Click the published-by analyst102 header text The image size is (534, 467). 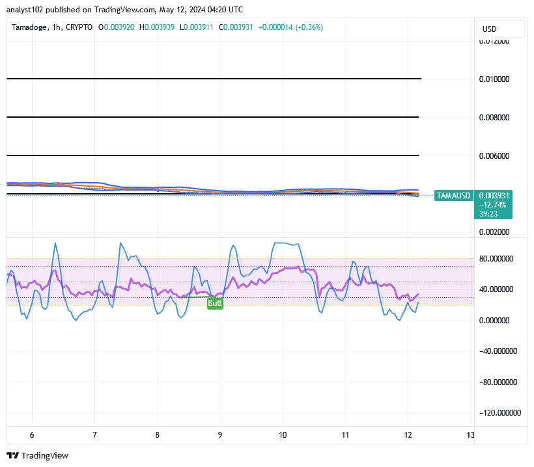[124, 10]
